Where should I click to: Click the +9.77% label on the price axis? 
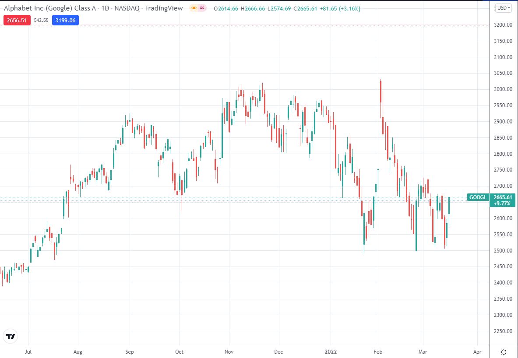pyautogui.click(x=503, y=204)
